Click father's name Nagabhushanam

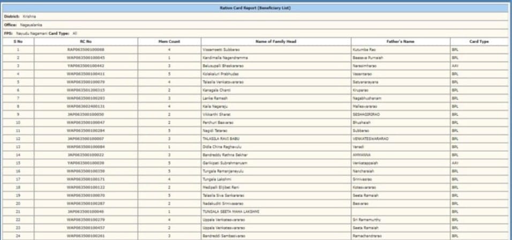click(369, 98)
